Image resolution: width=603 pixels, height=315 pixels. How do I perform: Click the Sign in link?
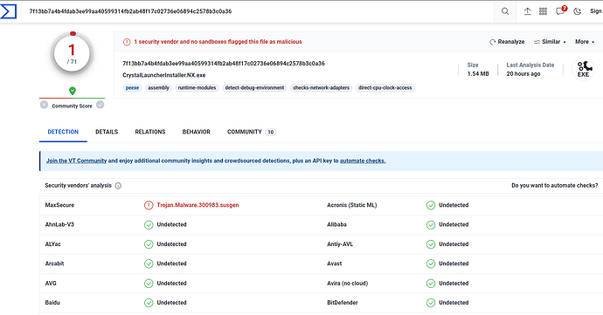596,11
